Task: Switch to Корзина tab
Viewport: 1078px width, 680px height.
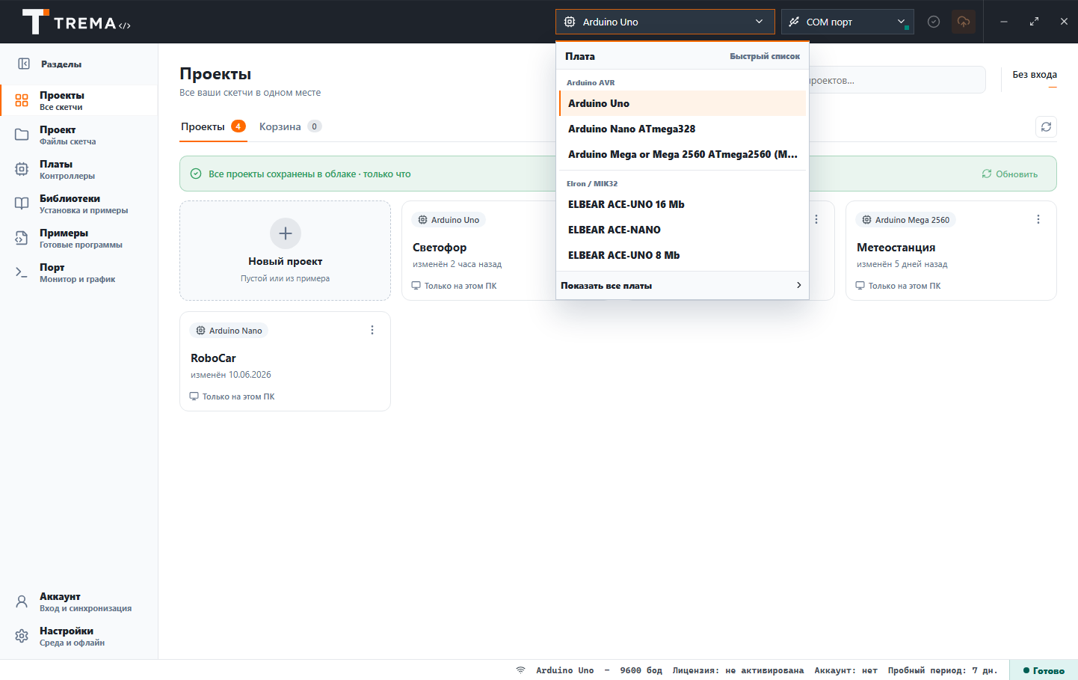Action: click(x=290, y=126)
